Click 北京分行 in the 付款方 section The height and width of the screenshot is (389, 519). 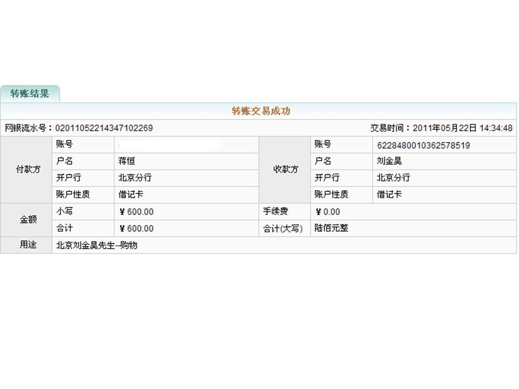pyautogui.click(x=135, y=178)
